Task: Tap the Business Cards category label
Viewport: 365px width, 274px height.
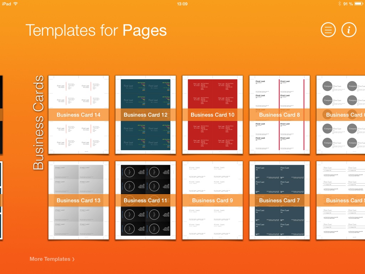Action: tap(38, 122)
